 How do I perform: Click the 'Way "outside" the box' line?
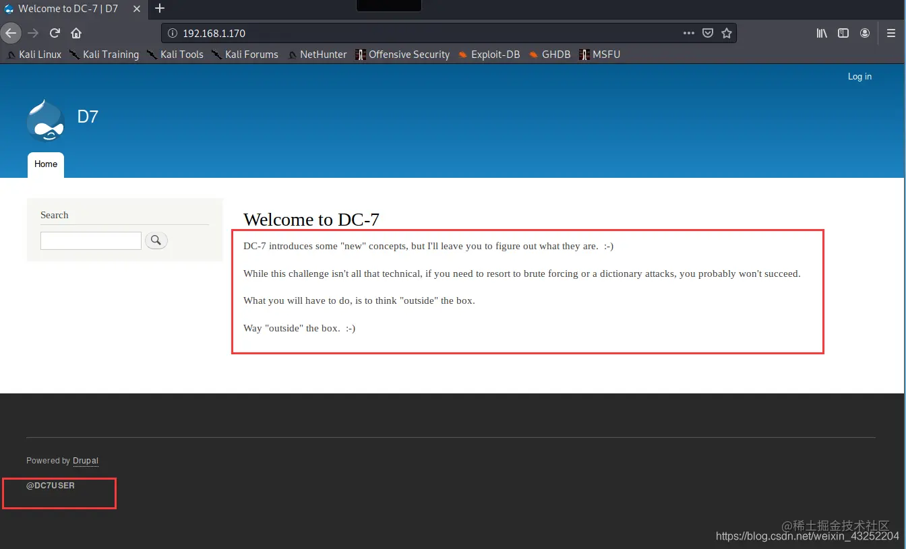coord(299,329)
